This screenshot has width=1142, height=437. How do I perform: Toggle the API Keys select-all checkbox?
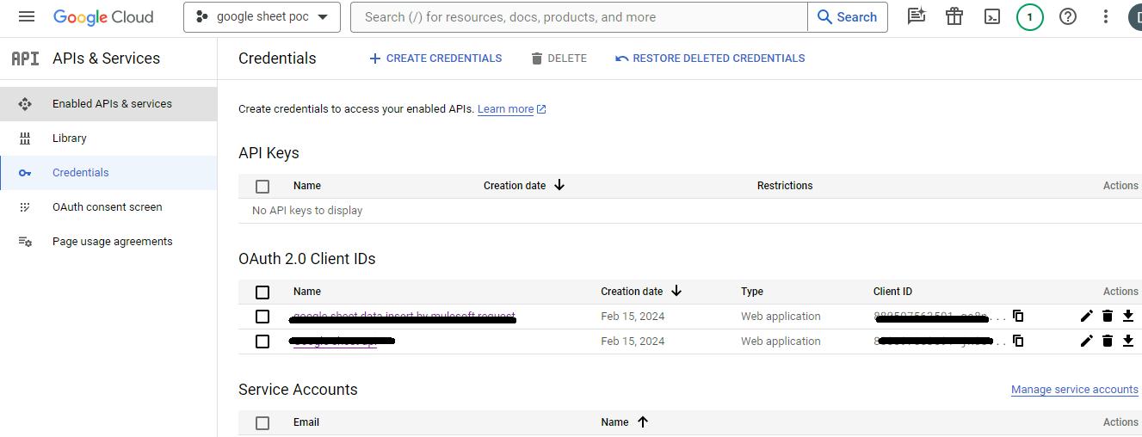click(x=262, y=186)
